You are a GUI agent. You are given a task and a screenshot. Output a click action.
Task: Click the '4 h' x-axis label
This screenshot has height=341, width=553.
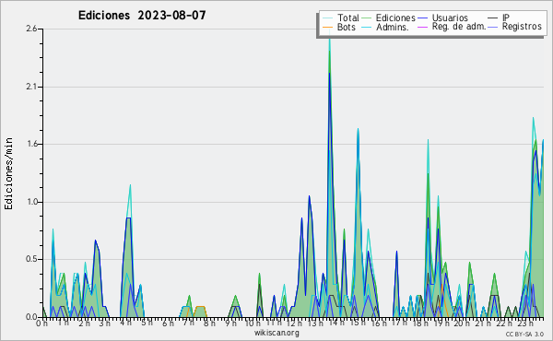(125, 323)
